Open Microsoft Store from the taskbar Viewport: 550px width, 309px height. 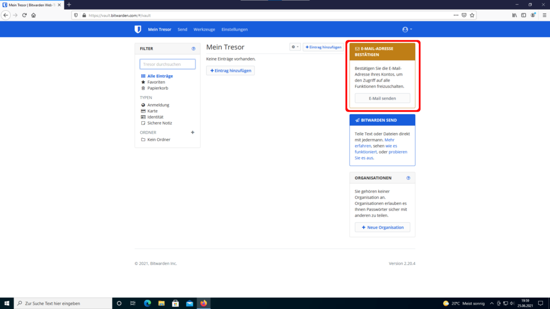click(176, 304)
